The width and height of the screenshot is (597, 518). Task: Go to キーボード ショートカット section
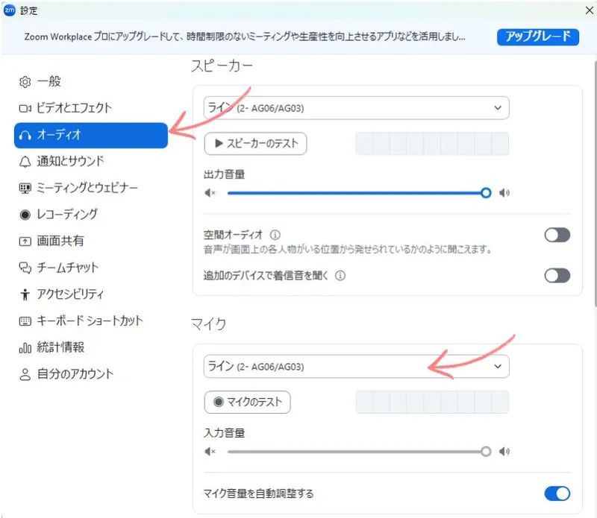point(90,321)
